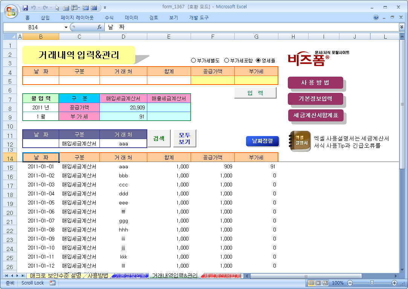
Task: Select the 부가세별도 radio option
Action: 194,60
